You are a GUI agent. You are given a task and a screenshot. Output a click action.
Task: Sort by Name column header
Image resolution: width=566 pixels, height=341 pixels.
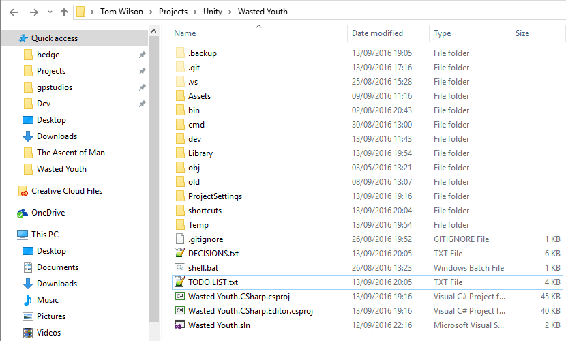point(185,33)
